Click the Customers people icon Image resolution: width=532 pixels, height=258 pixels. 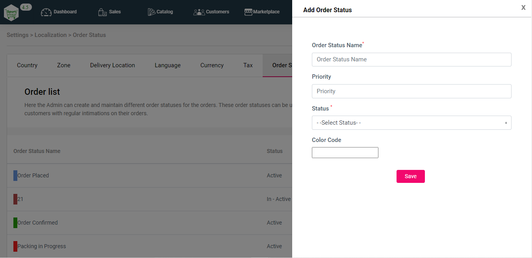(199, 12)
